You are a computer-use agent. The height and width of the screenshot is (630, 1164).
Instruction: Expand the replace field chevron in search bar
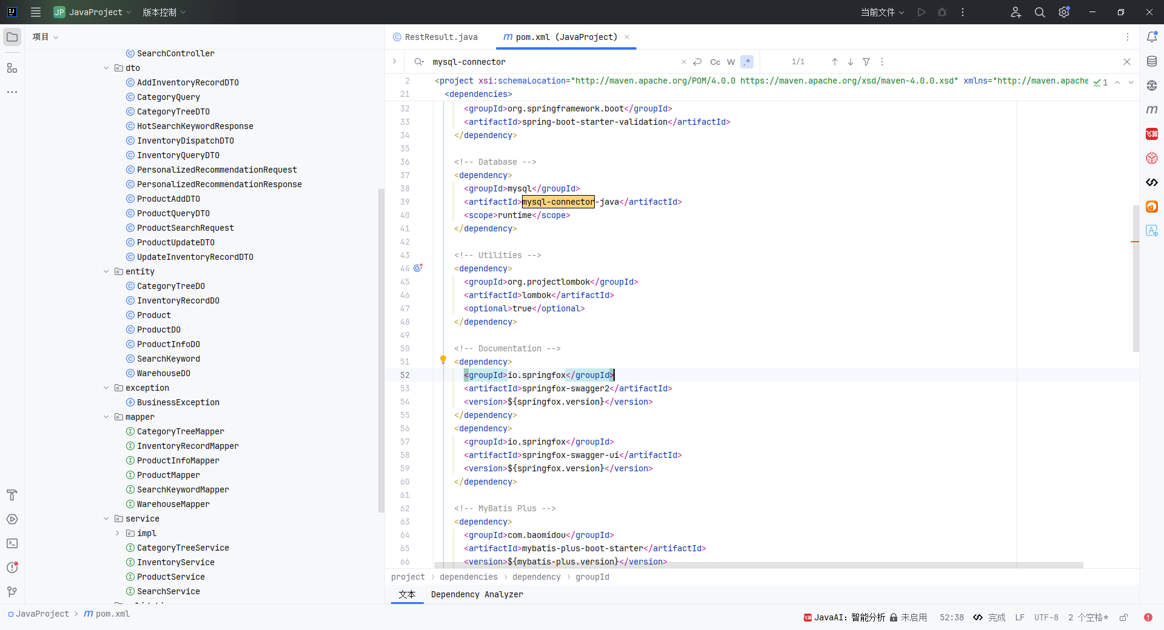(395, 61)
